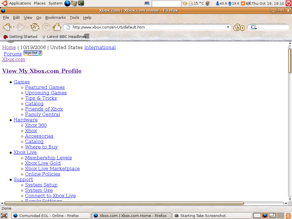Screen dimensions: 292x219
Task: Click the red power/logout button in panel
Action: [289, 3]
